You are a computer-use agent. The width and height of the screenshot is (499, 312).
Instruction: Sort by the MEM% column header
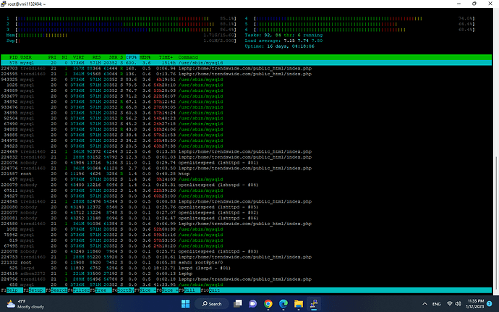[145, 57]
